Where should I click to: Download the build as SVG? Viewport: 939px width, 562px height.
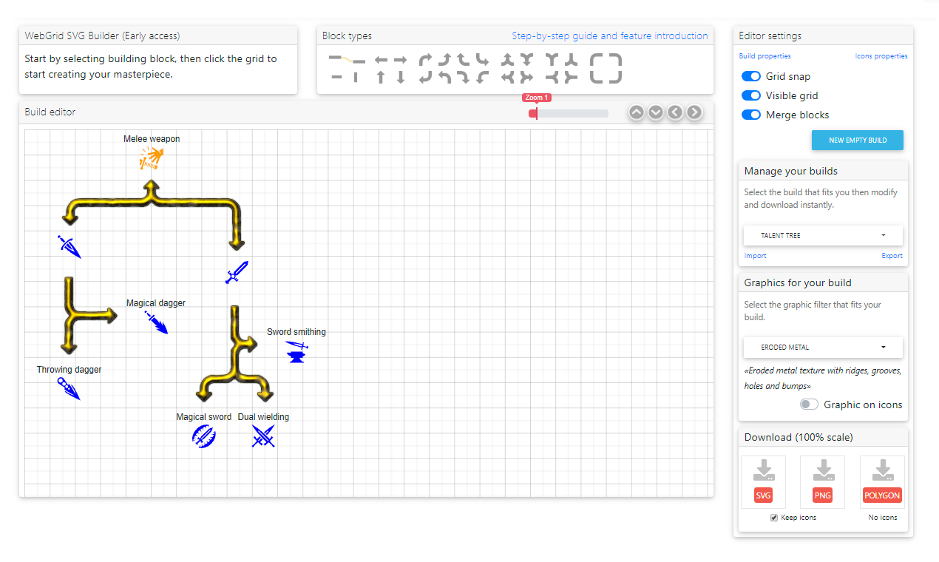point(763,495)
